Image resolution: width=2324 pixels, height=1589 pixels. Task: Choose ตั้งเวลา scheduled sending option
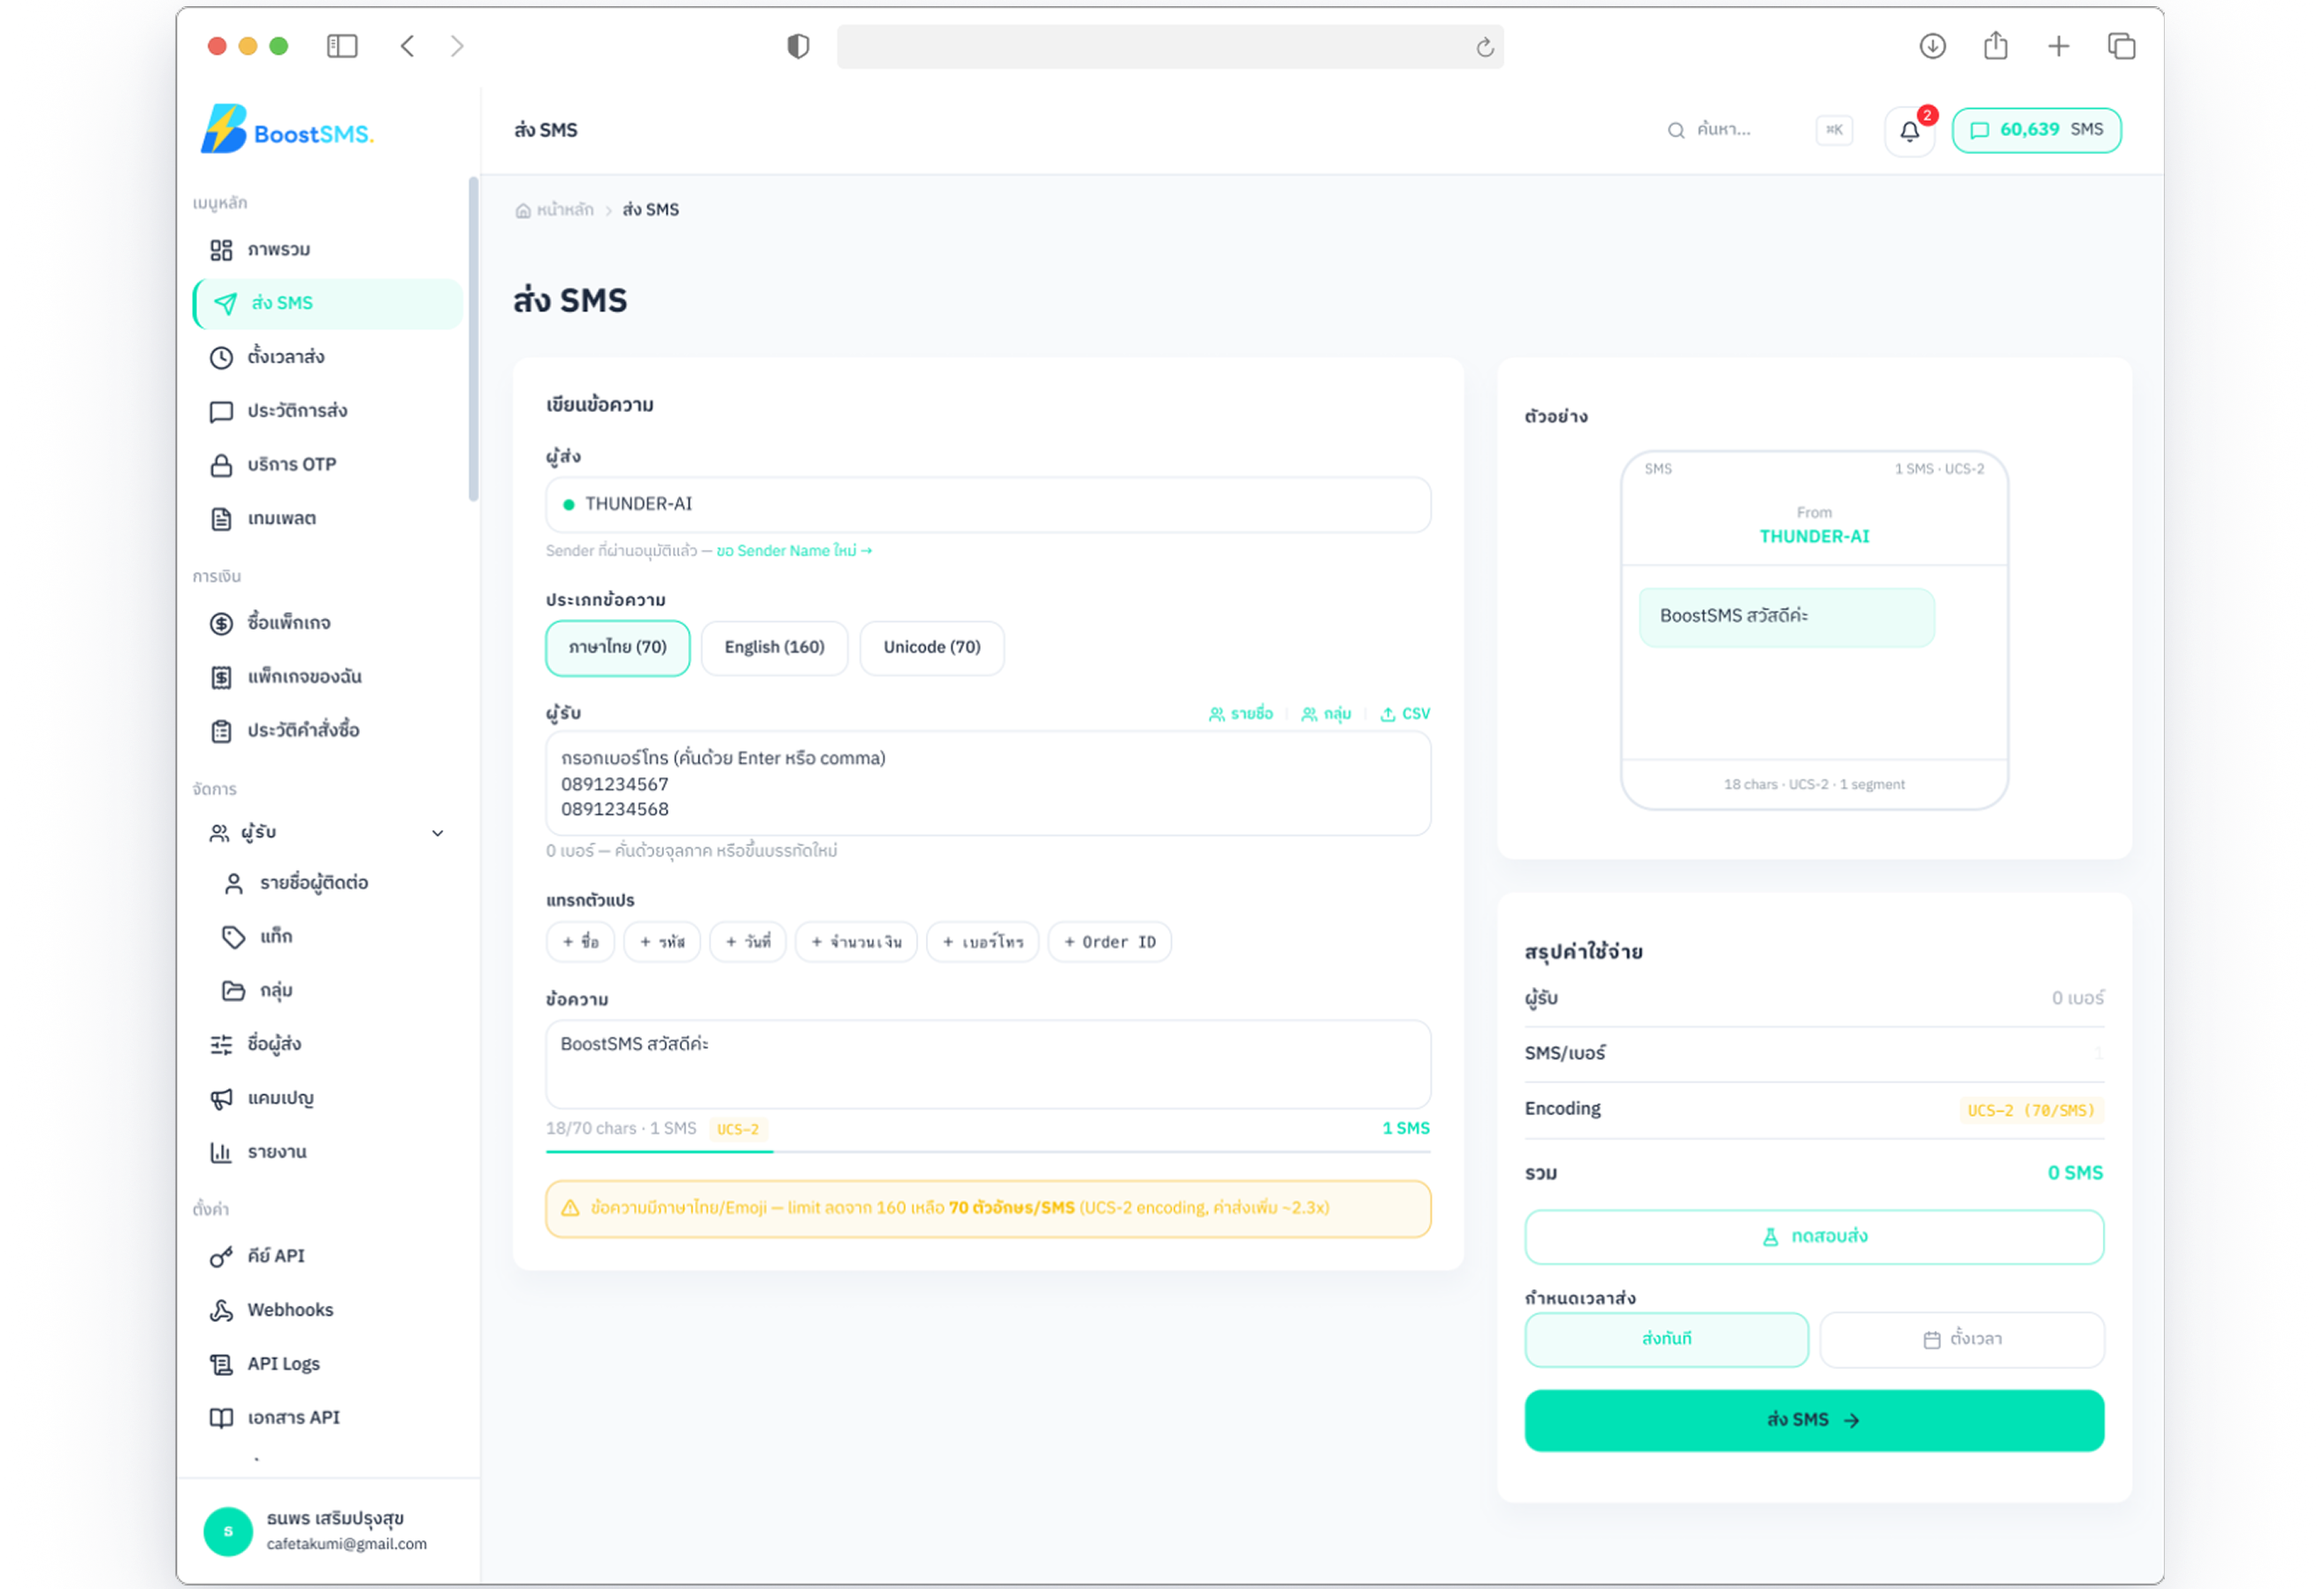(1961, 1339)
